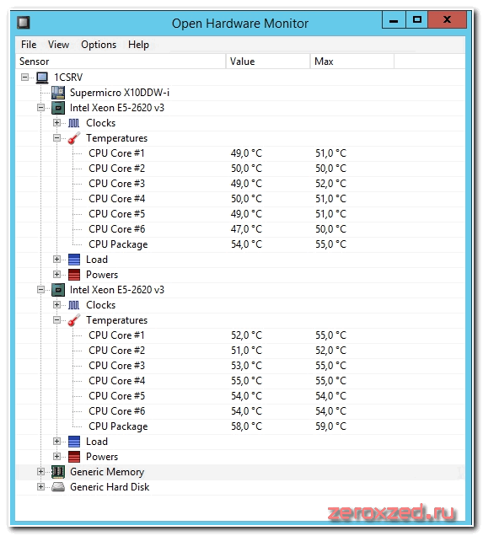Select CPU Core #1 of the second Xeon
This screenshot has width=483, height=536.
pos(116,335)
